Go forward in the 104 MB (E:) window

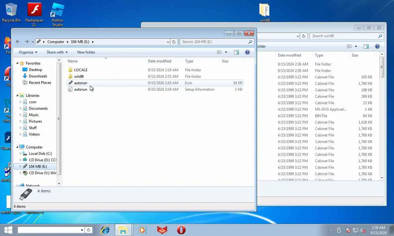pyautogui.click(x=26, y=42)
